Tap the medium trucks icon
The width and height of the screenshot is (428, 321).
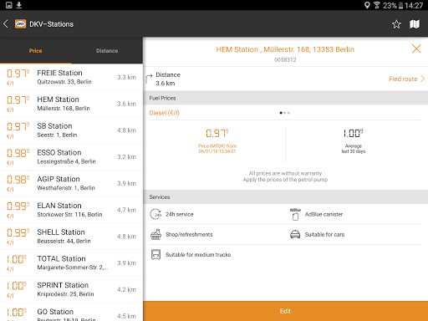pos(155,254)
